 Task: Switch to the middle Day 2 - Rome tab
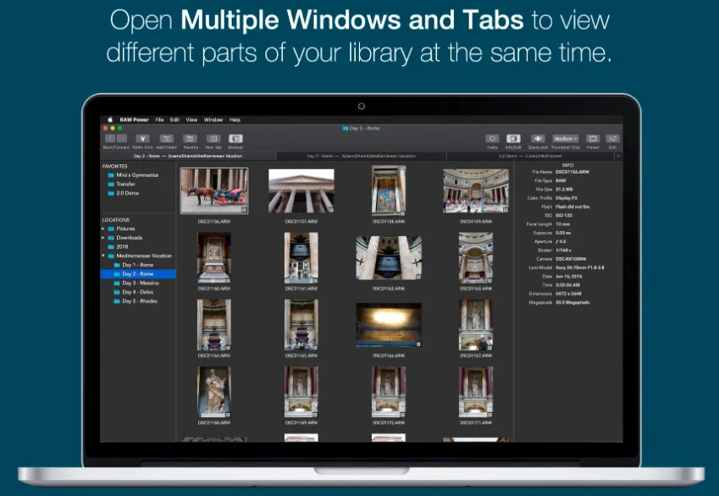click(x=362, y=156)
